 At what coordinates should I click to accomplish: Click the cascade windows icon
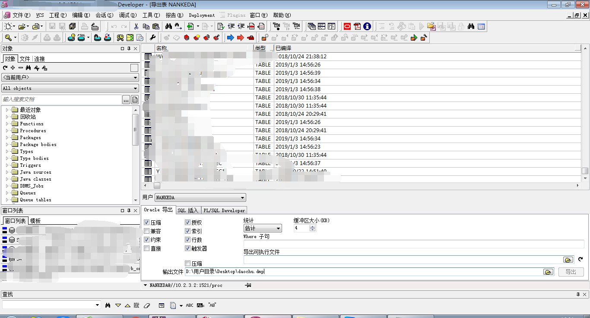click(312, 26)
